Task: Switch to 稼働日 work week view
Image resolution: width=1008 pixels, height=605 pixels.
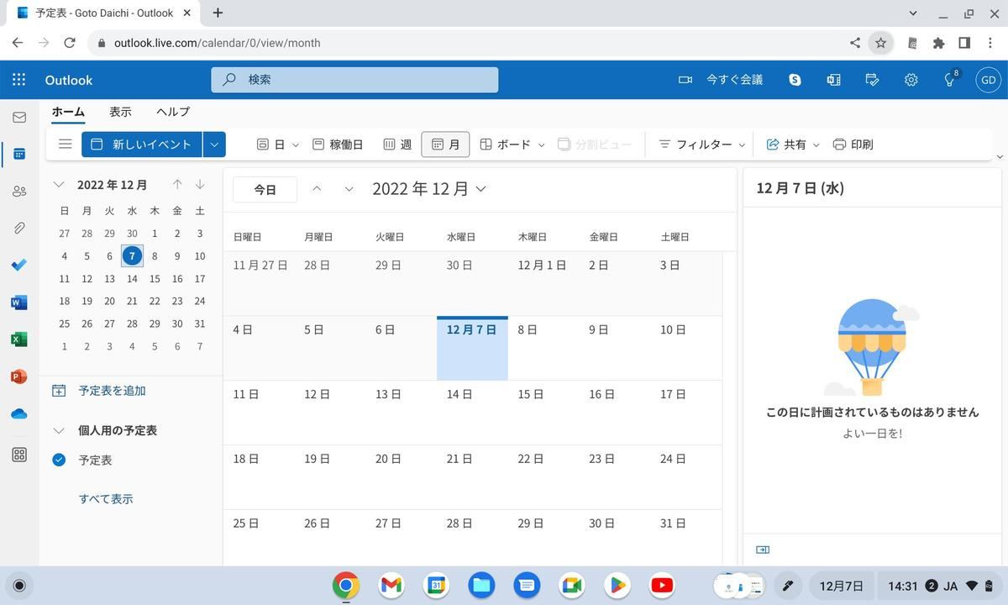Action: coord(338,145)
